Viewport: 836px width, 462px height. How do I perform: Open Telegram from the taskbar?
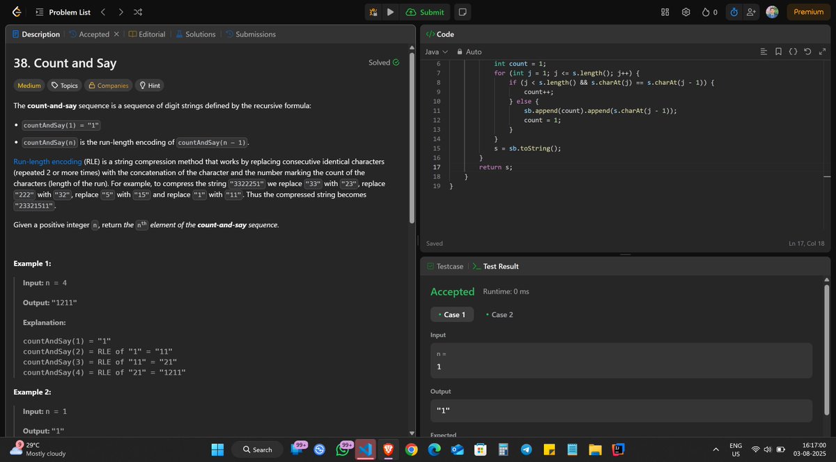coord(526,449)
